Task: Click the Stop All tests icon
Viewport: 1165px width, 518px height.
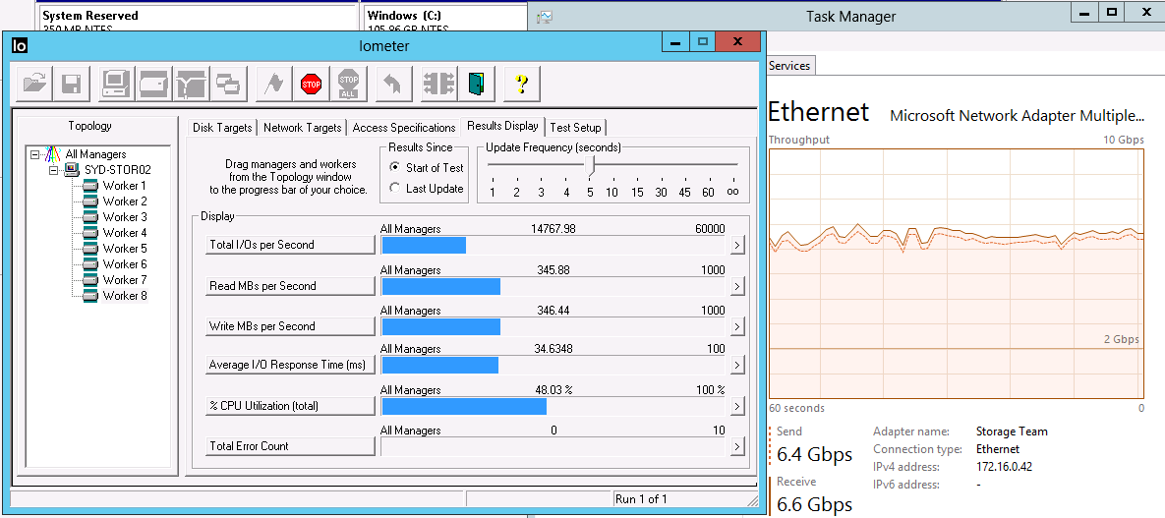Action: pos(348,84)
